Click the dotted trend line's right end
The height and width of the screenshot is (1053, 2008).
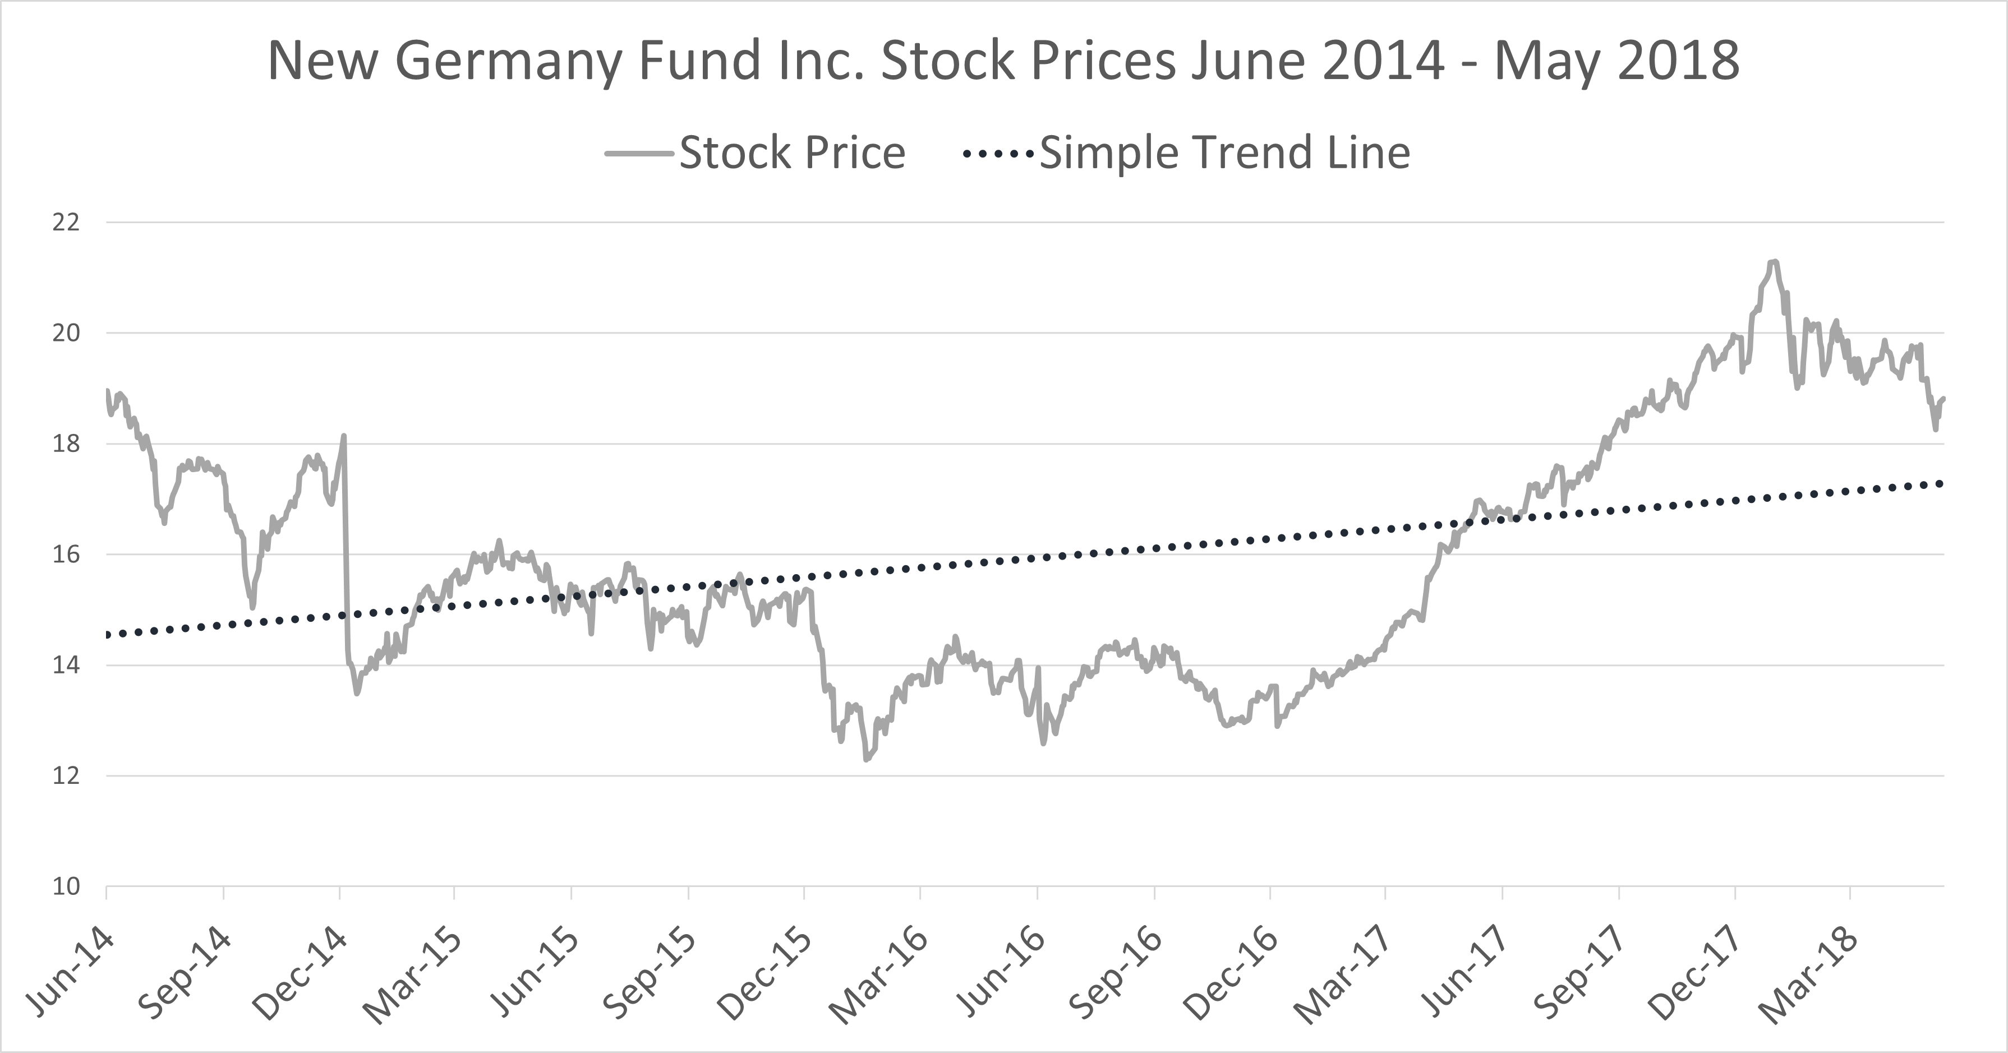(x=1941, y=484)
